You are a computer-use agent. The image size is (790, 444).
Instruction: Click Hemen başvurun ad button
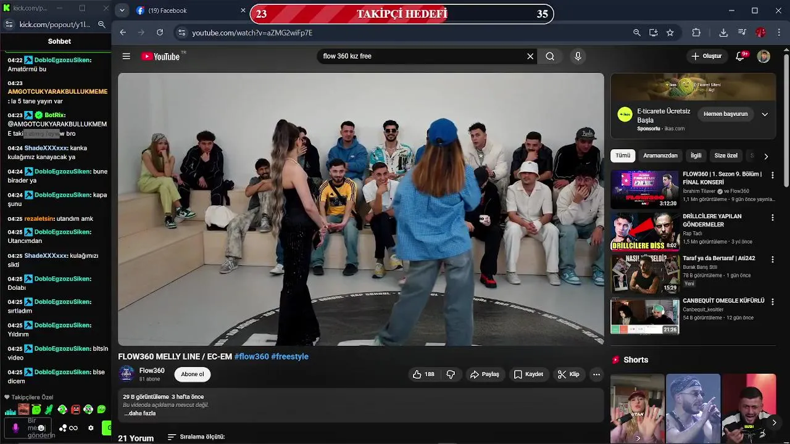tap(726, 114)
